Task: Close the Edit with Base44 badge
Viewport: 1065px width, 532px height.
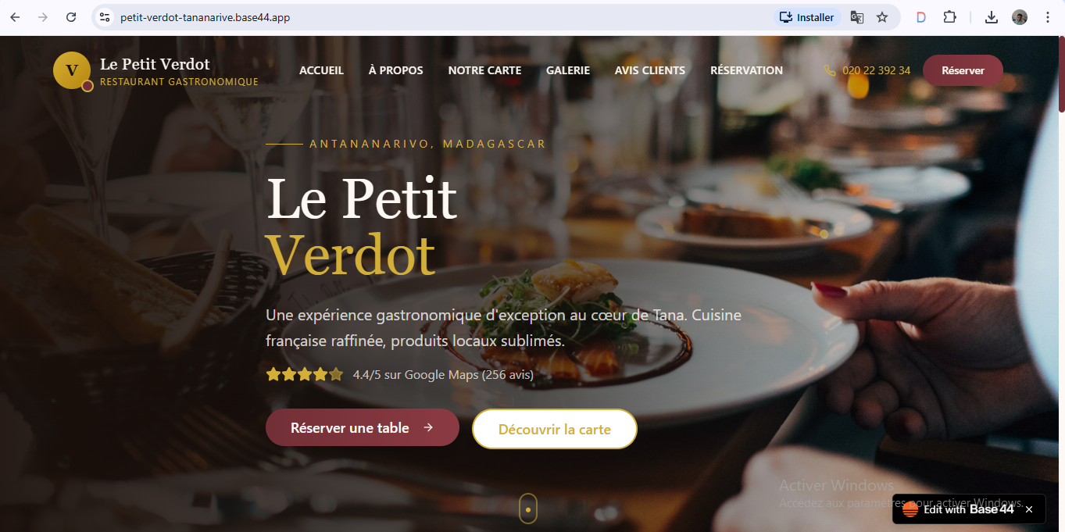Action: coord(1029,509)
